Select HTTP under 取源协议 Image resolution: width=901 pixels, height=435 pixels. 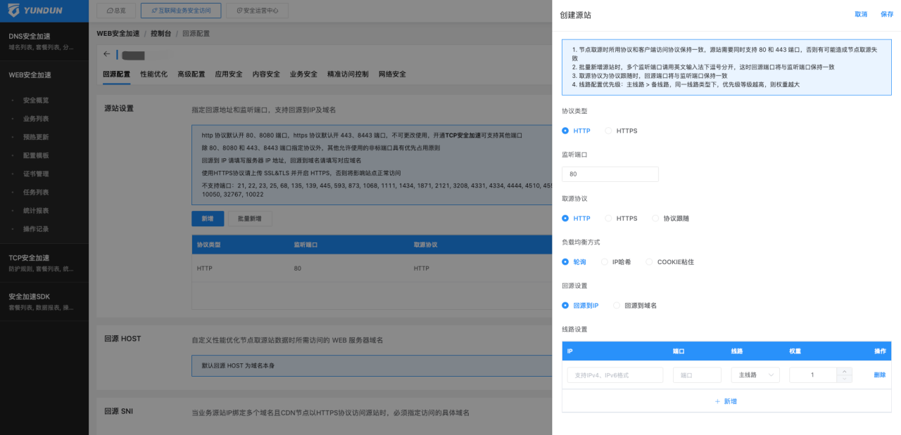click(x=576, y=219)
